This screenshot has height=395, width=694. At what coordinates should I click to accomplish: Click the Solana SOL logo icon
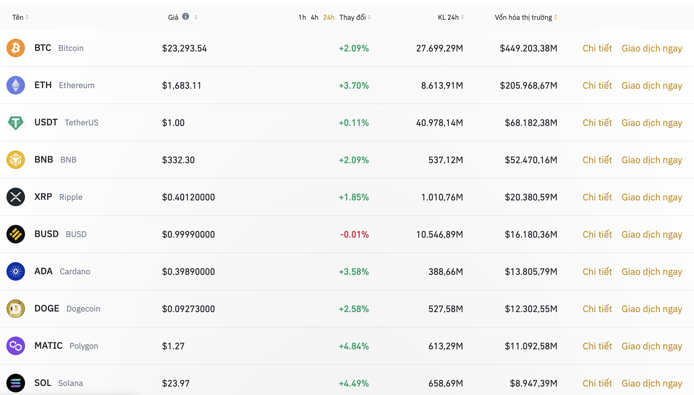tap(16, 383)
